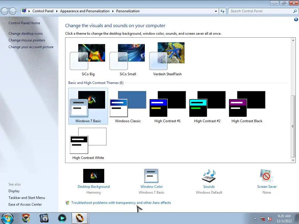Screen dimensions: 299x224
Task: Expand arrow before Control Panel breadcrumb
Action: click(x=29, y=11)
